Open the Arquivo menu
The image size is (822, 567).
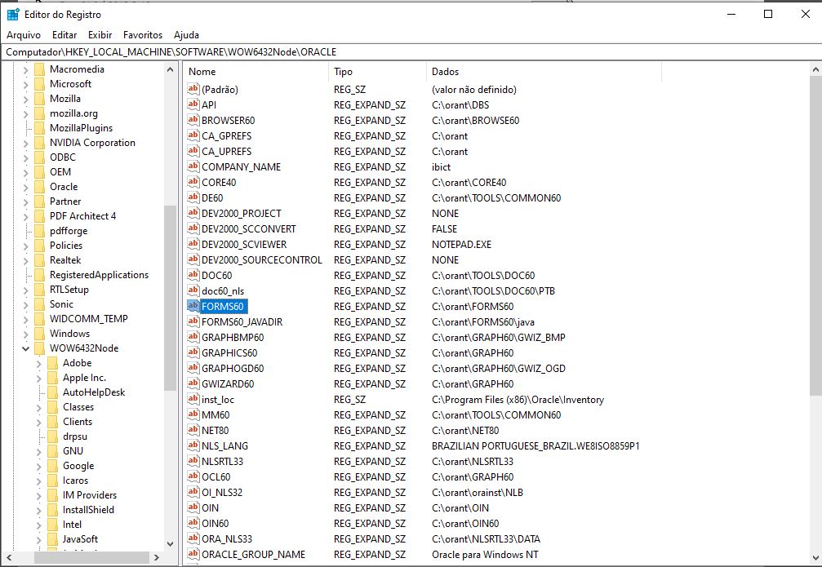coord(24,35)
